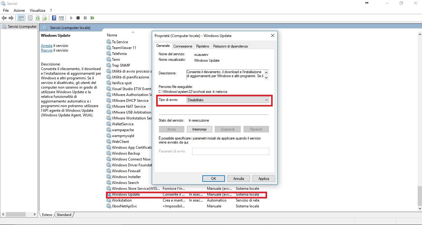This screenshot has width=422, height=225.
Task: Switch to the Ripristino tab
Action: pos(203,46)
